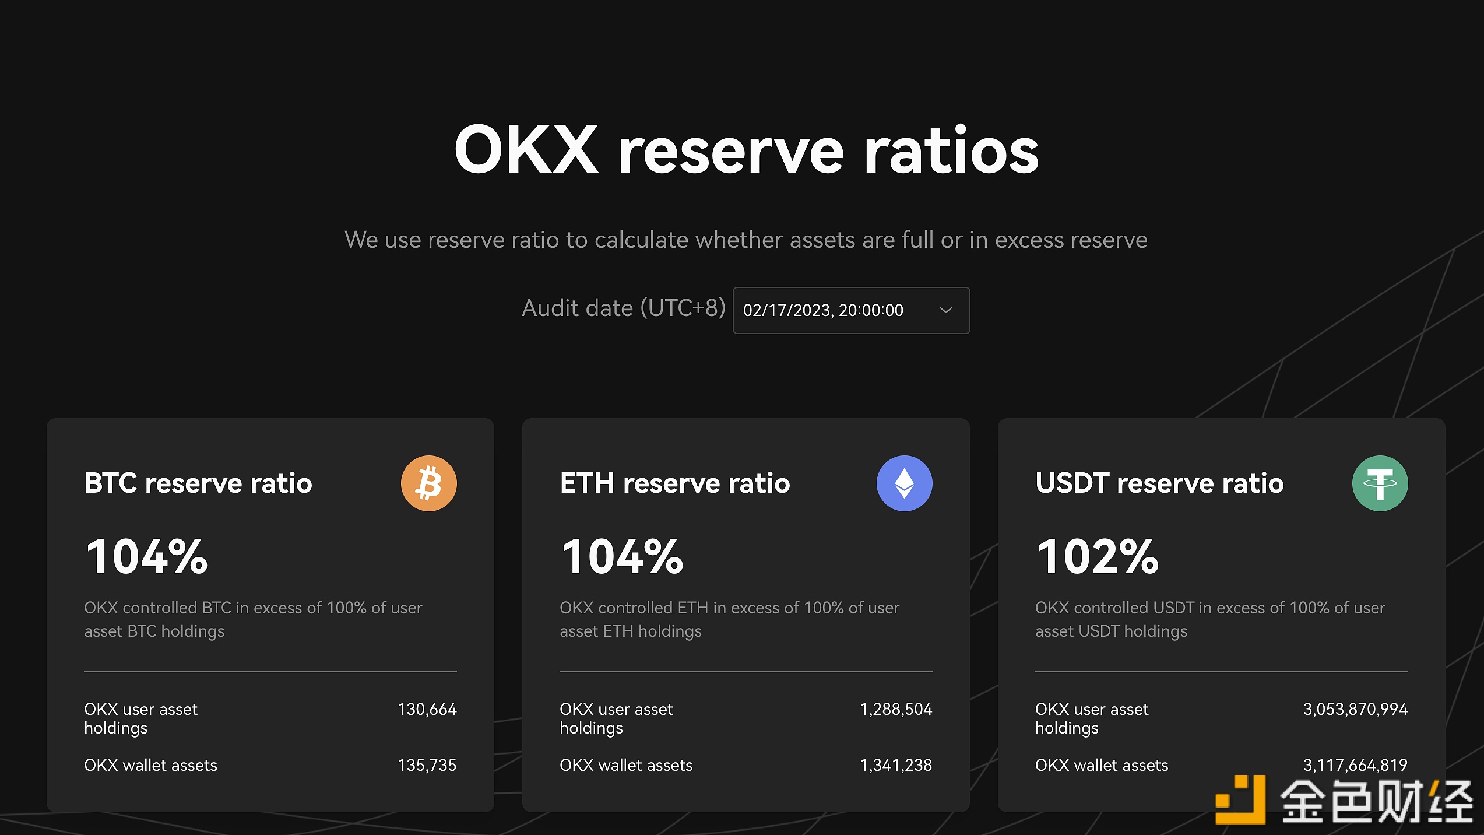Click ETH wallet assets value 1,341,238
This screenshot has width=1484, height=835.
pos(896,765)
